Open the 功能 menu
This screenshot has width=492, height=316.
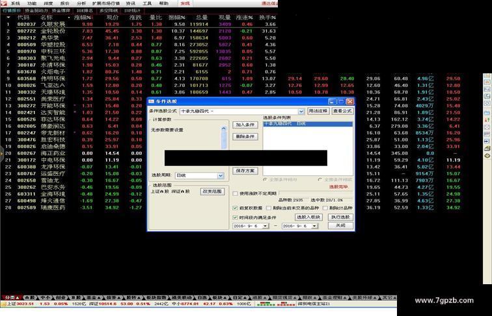pyautogui.click(x=32, y=3)
